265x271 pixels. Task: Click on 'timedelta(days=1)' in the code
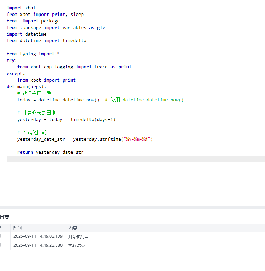point(93,120)
